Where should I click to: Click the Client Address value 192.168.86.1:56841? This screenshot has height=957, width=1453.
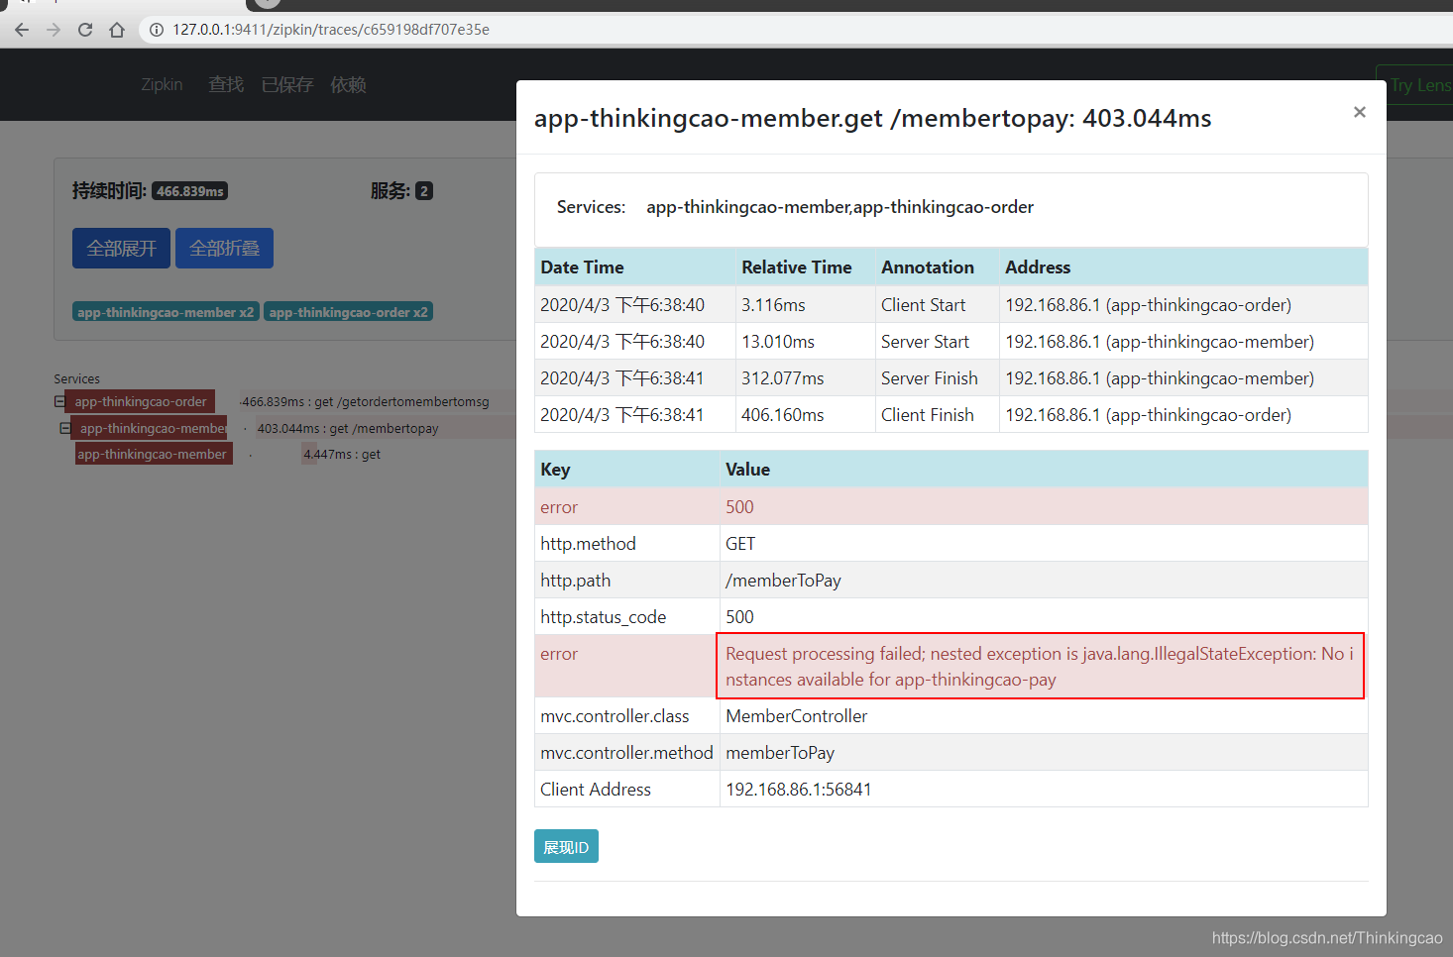pyautogui.click(x=799, y=790)
